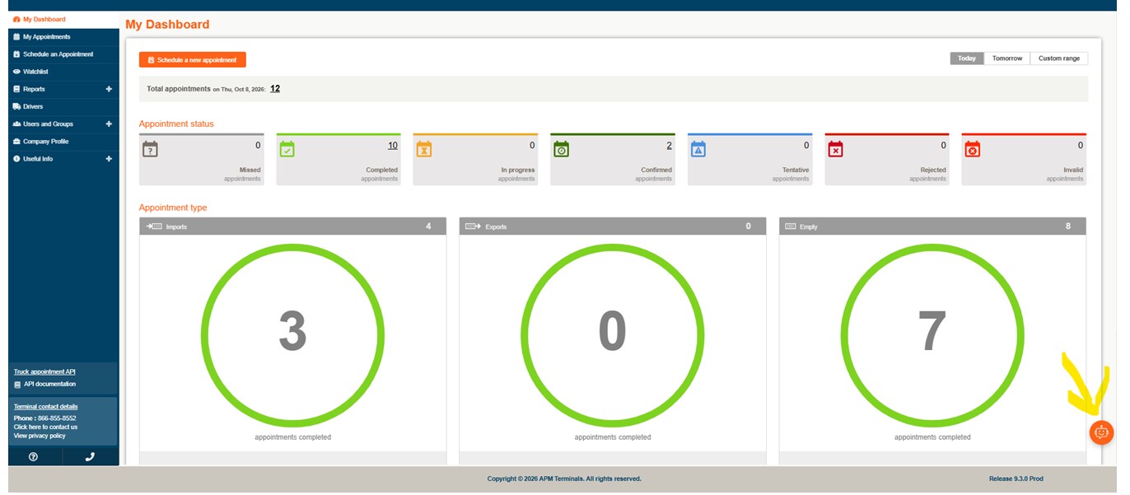Click the In progress hourglass icon

tap(423, 149)
